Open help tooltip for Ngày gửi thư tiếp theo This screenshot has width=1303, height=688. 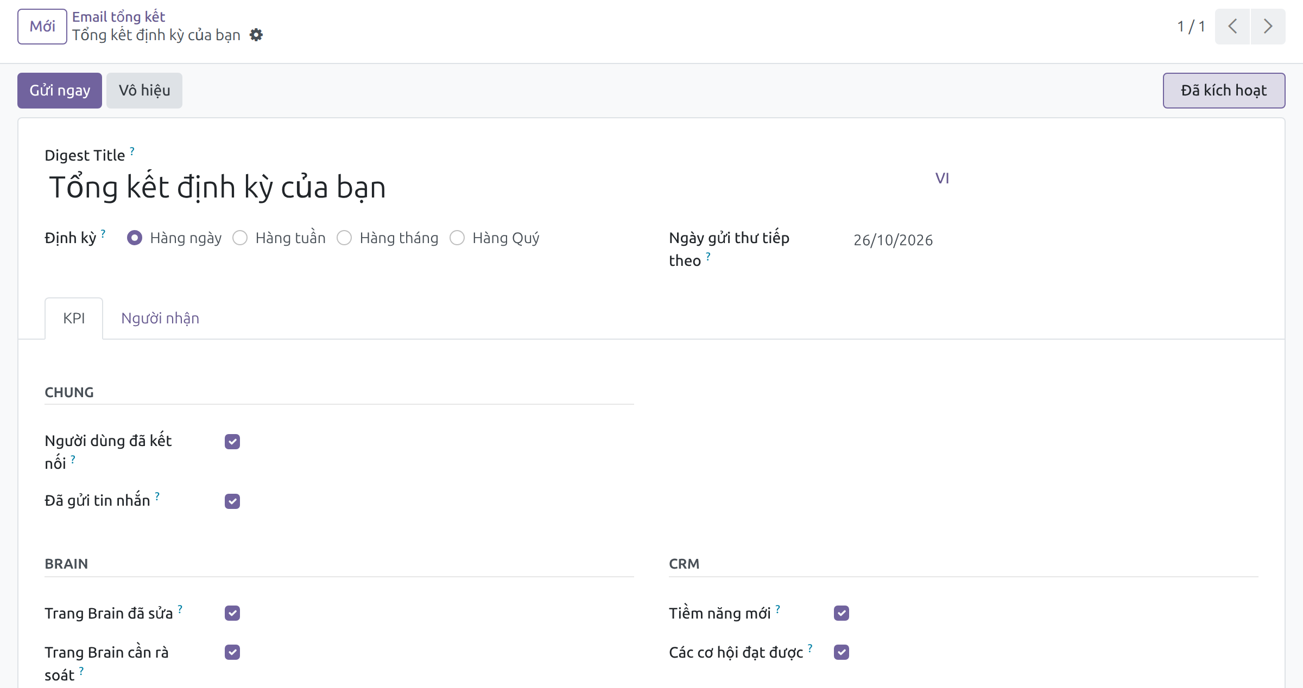tap(708, 257)
